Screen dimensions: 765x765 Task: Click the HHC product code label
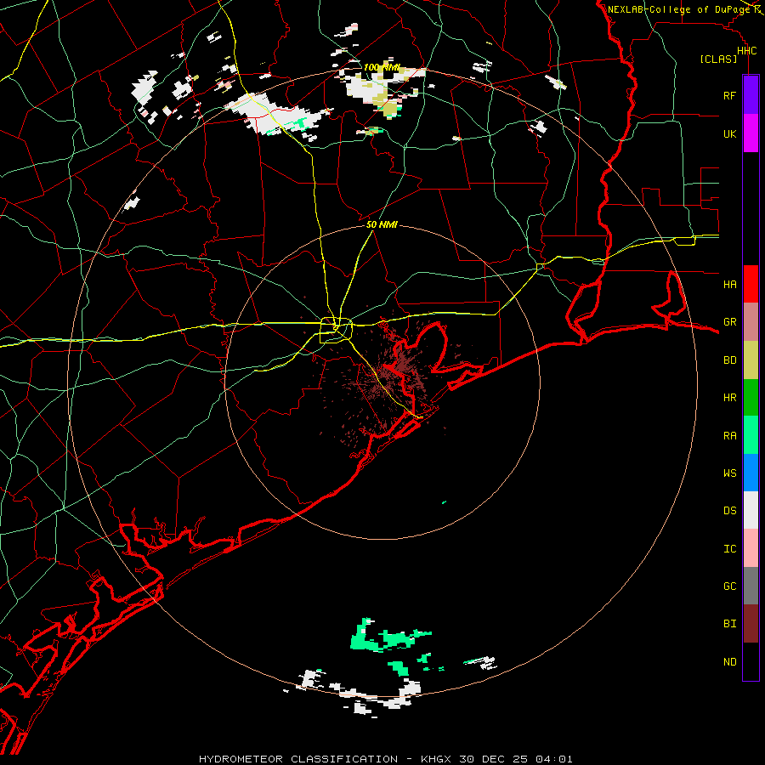point(746,51)
